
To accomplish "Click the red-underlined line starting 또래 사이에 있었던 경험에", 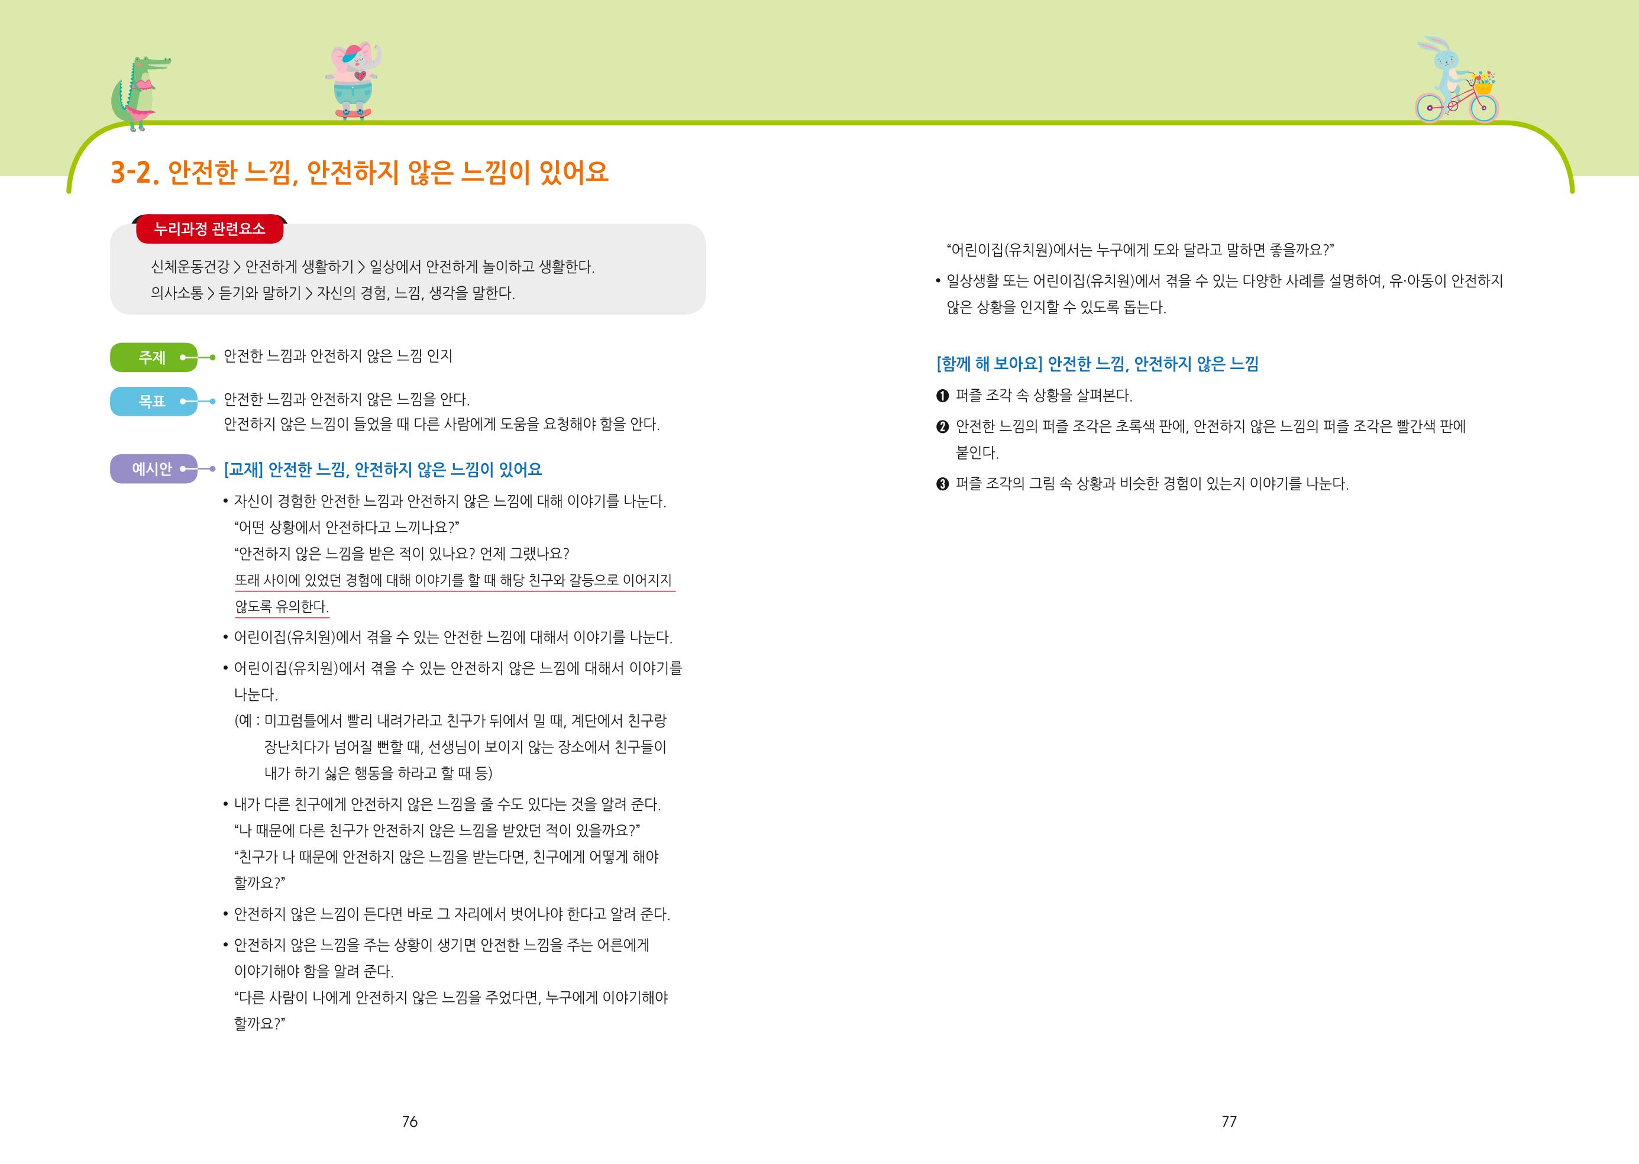I will (x=454, y=581).
